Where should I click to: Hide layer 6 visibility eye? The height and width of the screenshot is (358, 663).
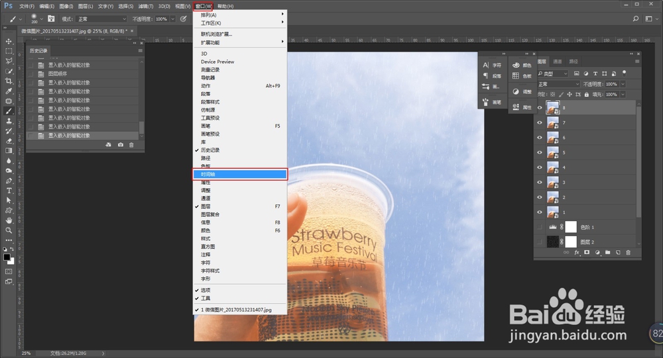click(x=540, y=138)
